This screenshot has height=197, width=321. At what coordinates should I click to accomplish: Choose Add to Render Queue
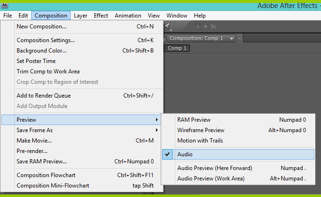[83, 96]
